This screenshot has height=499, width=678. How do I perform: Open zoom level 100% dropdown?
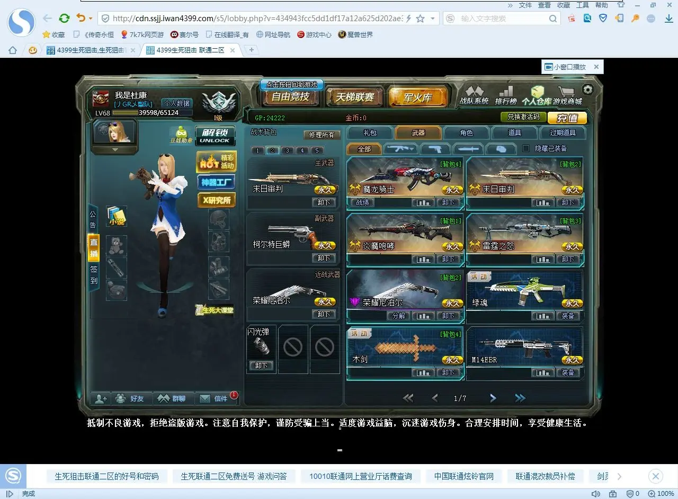(662, 494)
